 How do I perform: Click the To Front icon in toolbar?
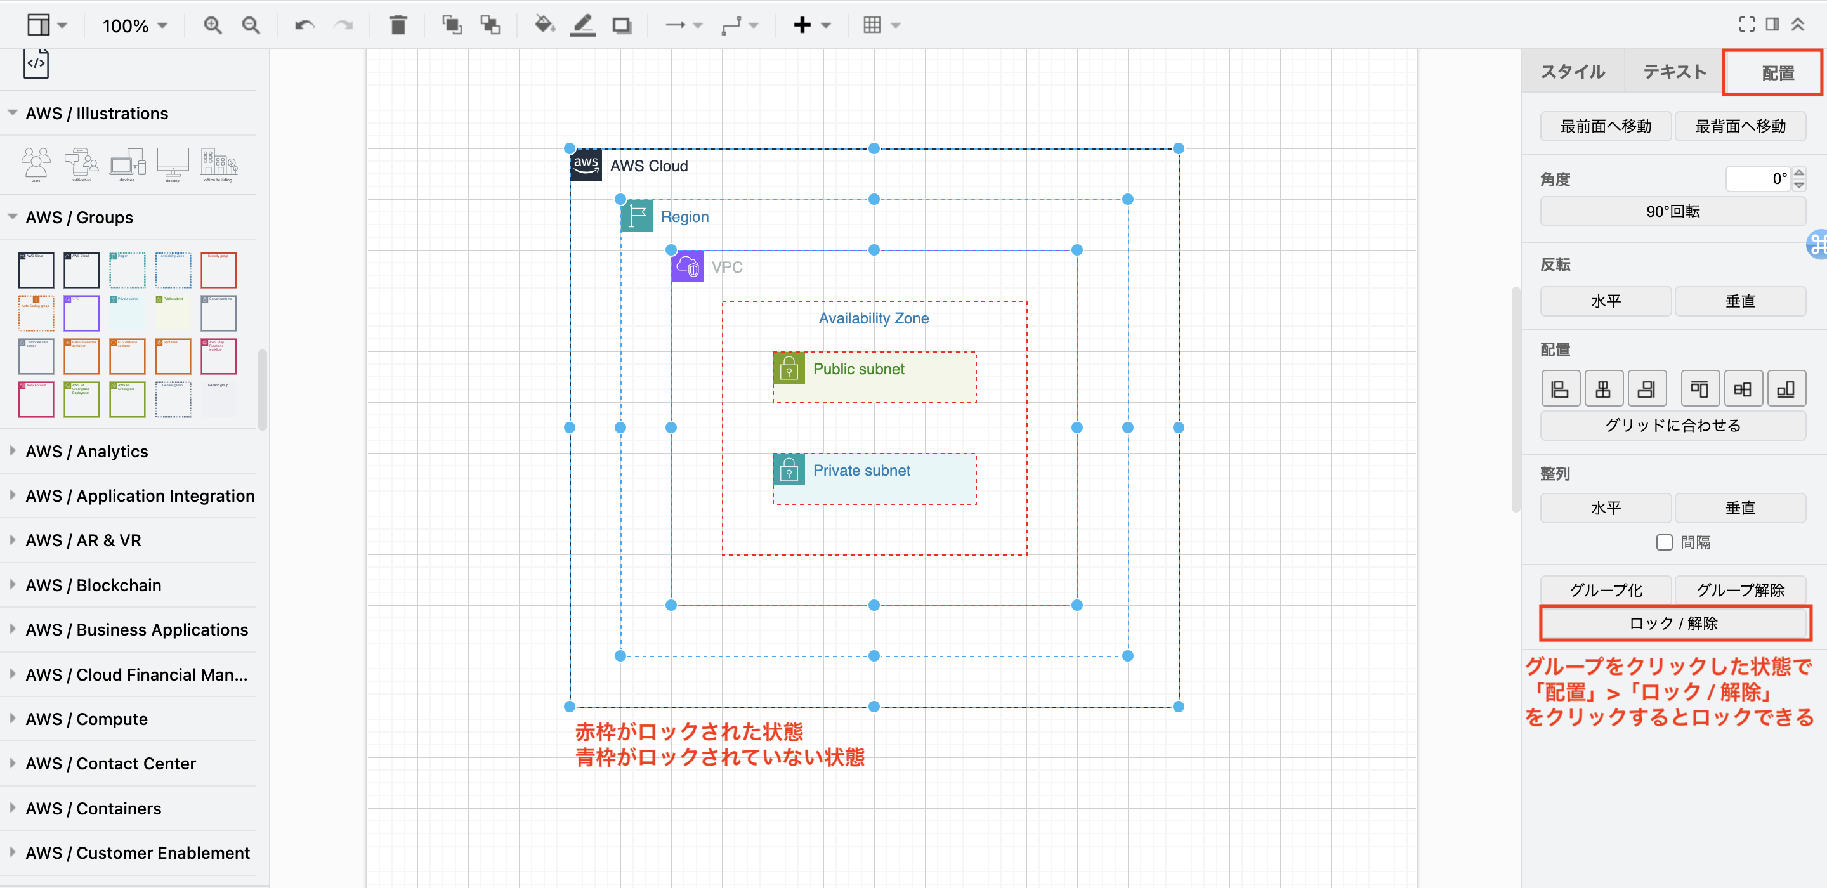pos(451,25)
